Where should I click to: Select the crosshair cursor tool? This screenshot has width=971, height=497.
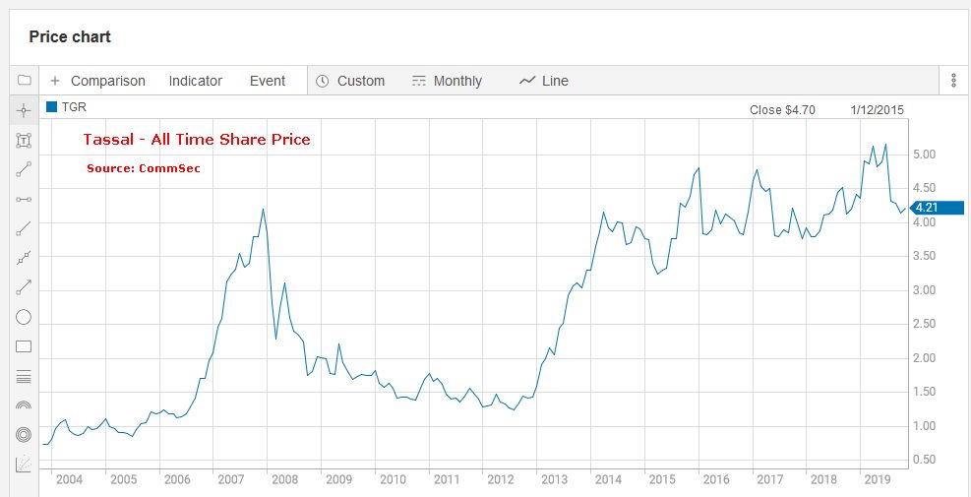coord(25,110)
